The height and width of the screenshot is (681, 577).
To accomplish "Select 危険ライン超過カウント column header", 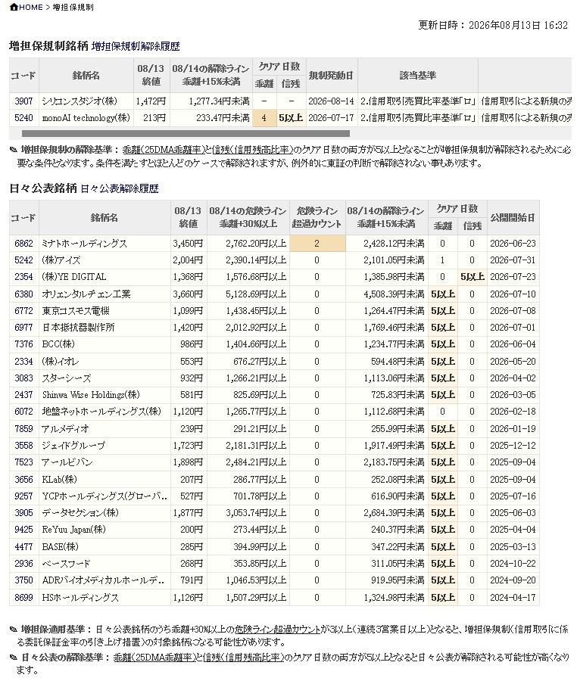I will click(317, 218).
